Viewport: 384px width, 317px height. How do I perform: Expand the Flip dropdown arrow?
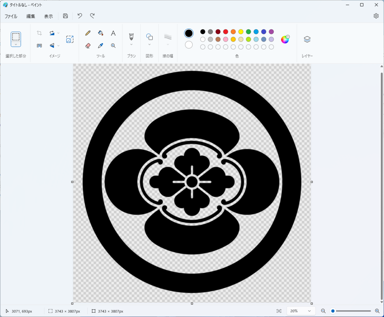(58, 46)
